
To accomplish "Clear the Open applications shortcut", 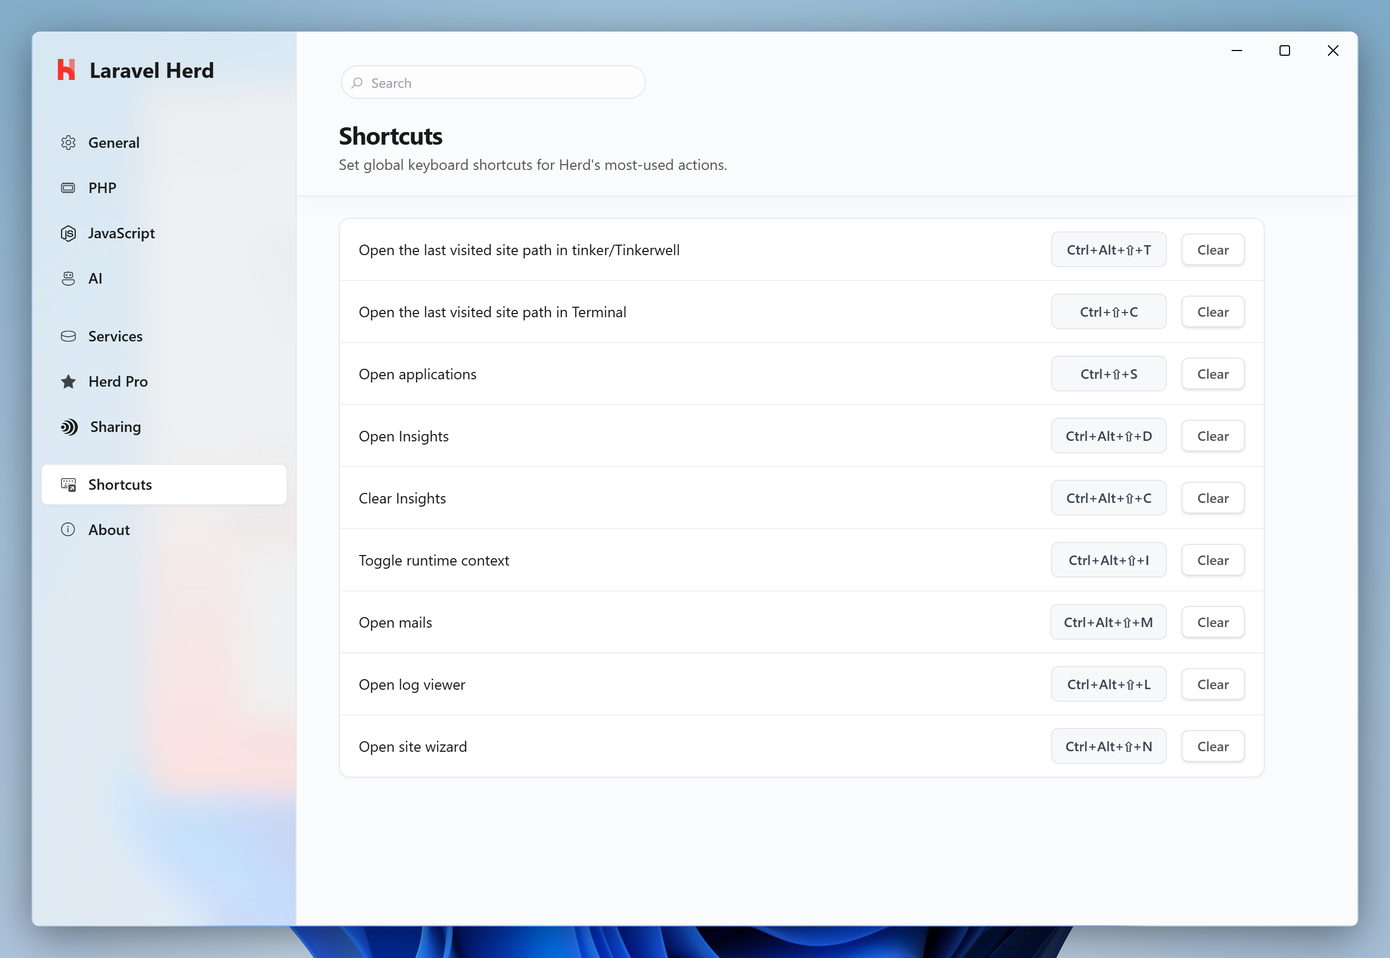I will (1213, 374).
